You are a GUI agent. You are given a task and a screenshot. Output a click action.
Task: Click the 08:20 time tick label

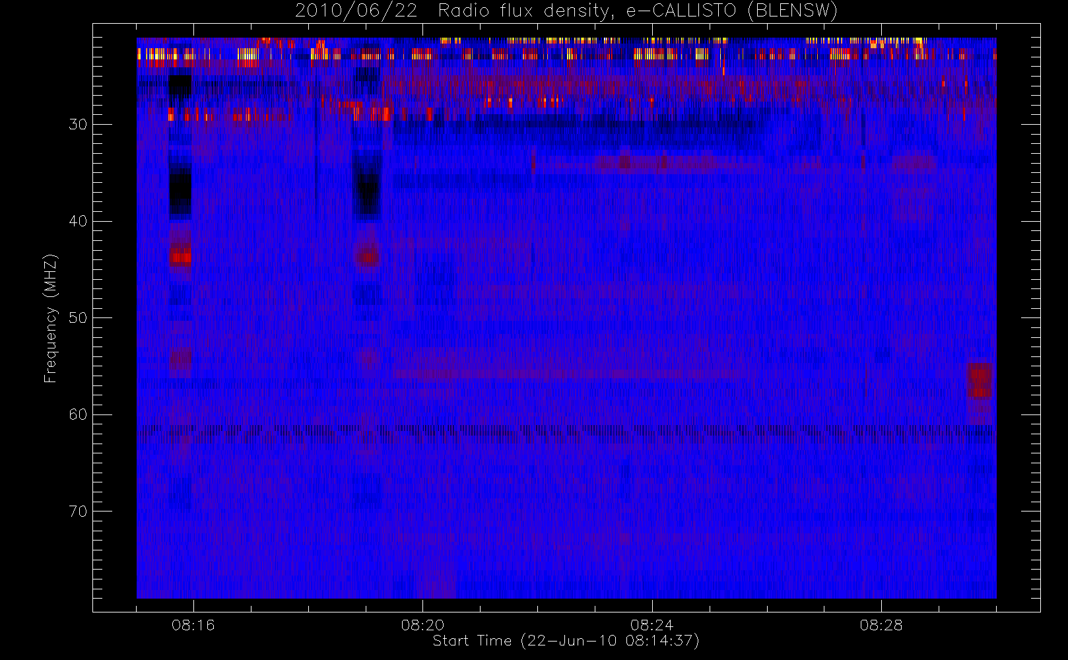(422, 624)
